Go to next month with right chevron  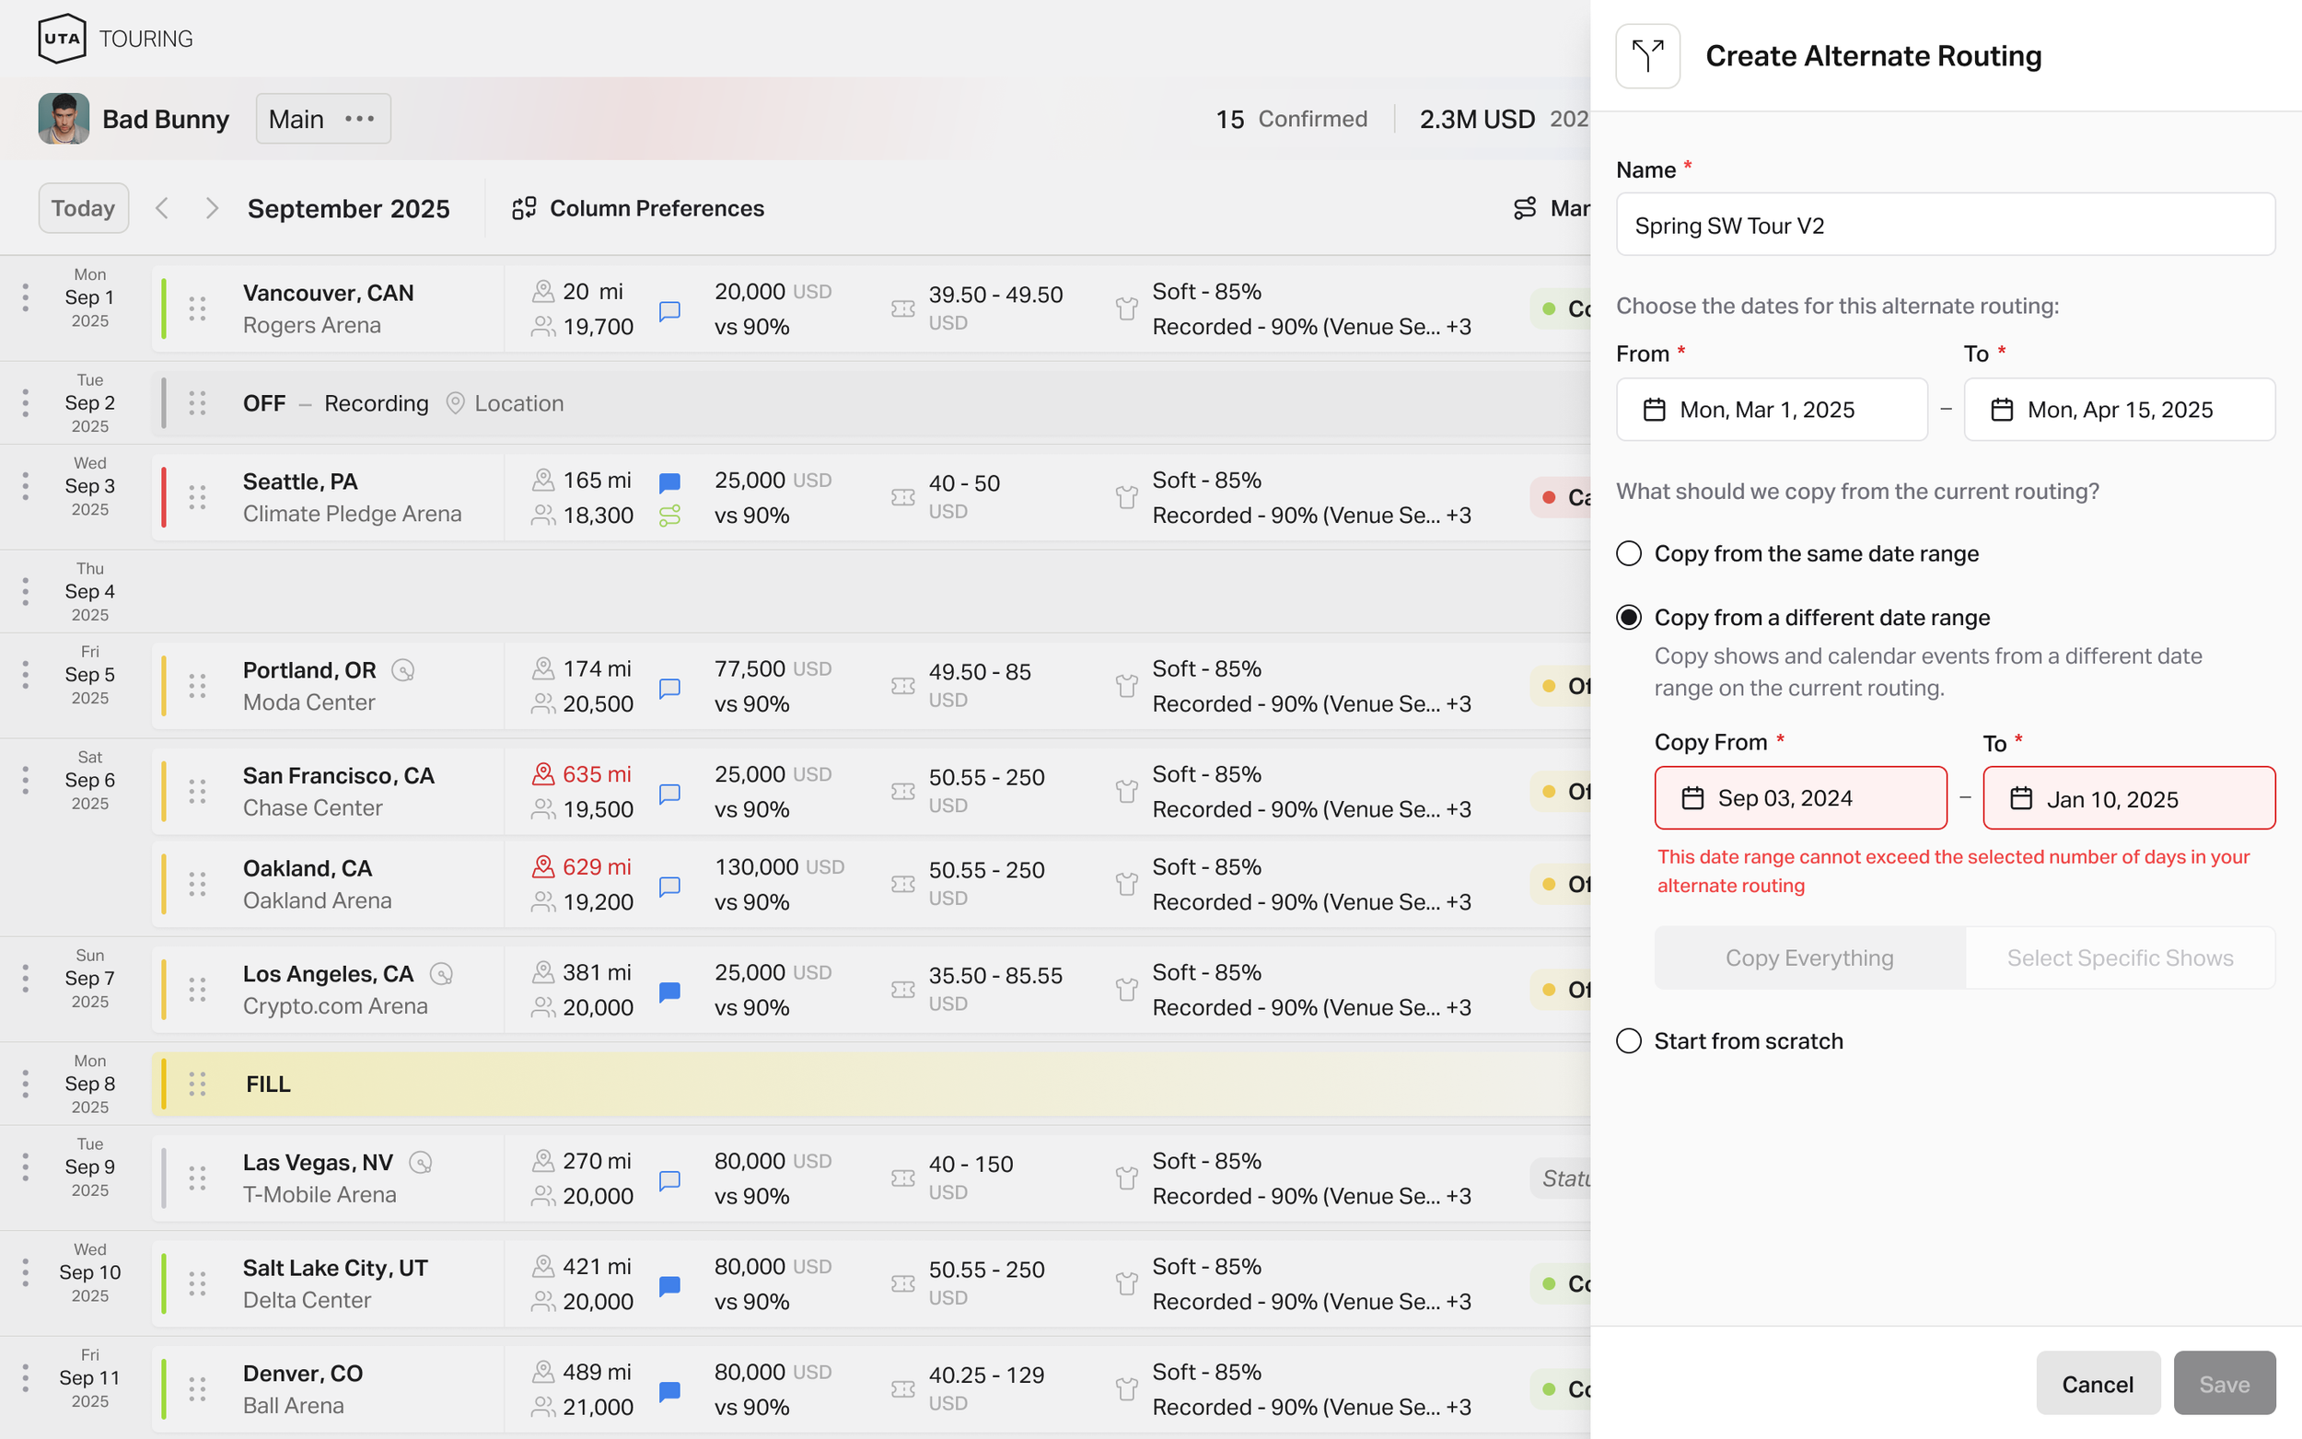[212, 208]
